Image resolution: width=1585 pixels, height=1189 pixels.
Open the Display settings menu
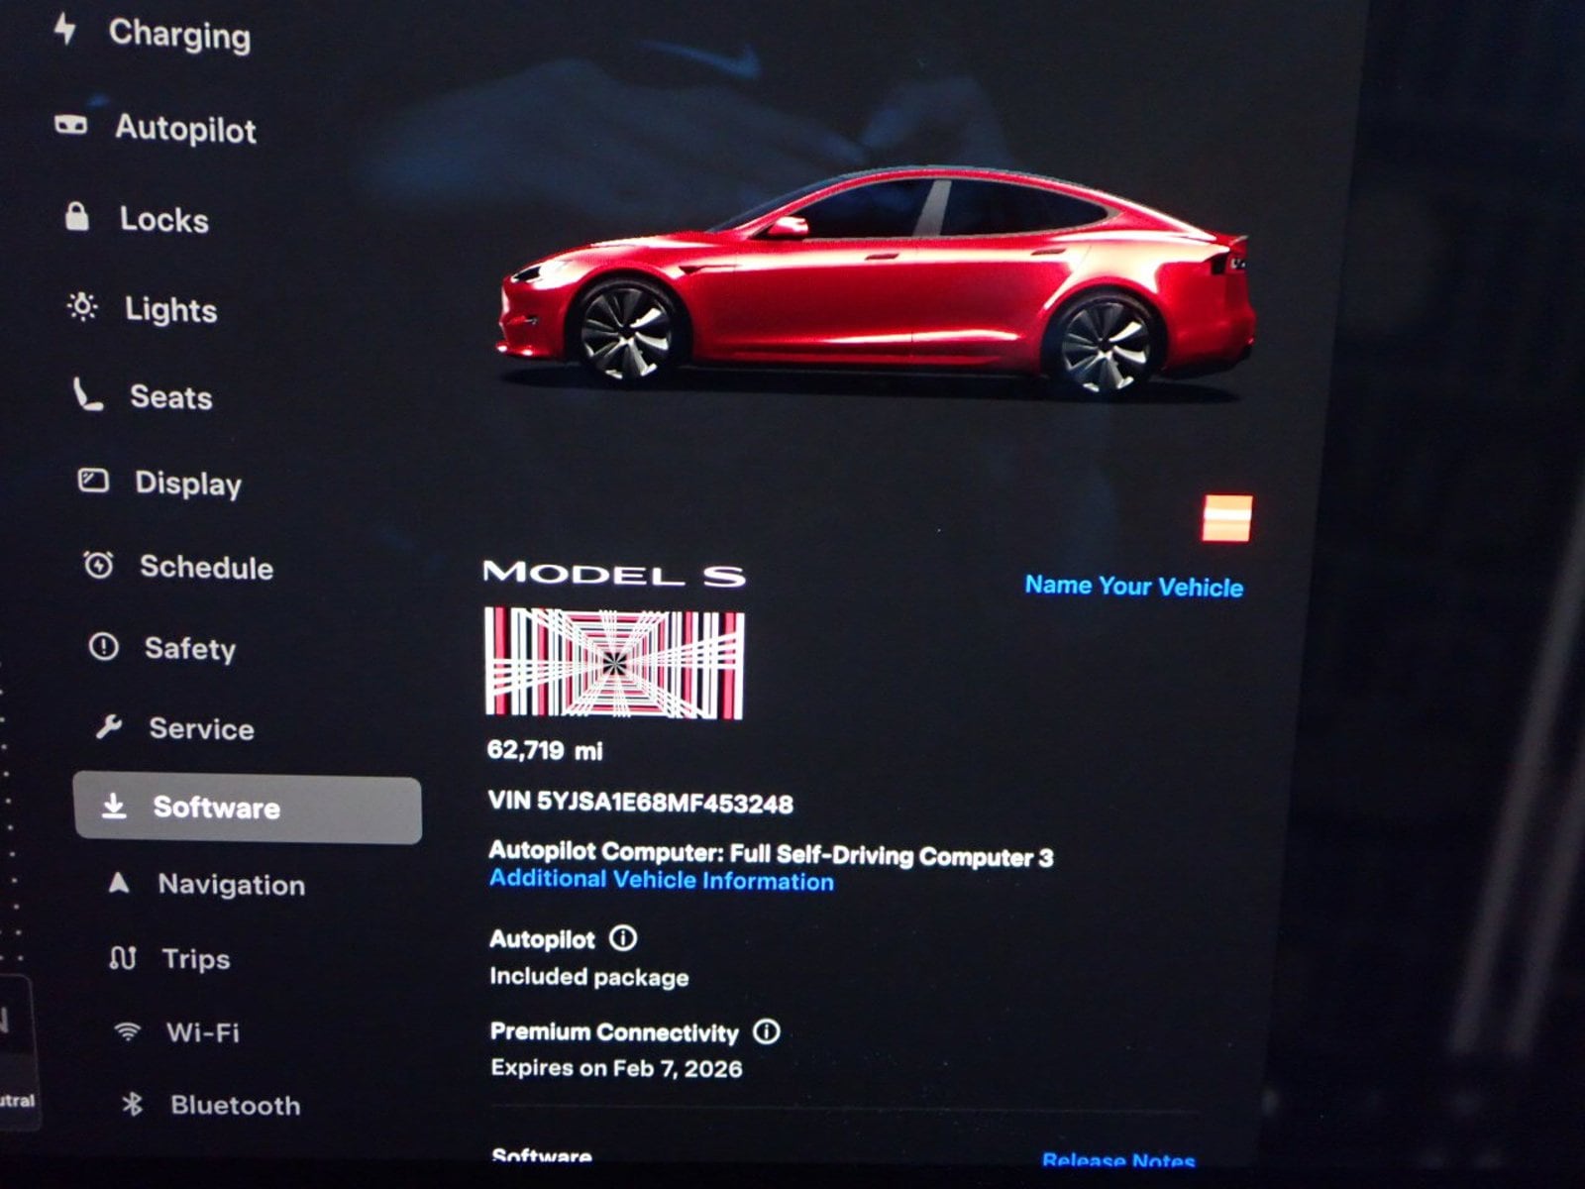187,483
